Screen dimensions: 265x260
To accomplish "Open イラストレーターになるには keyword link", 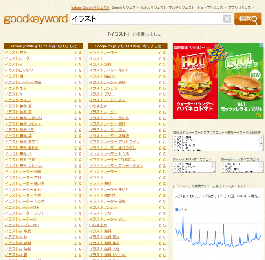I will (112, 160).
